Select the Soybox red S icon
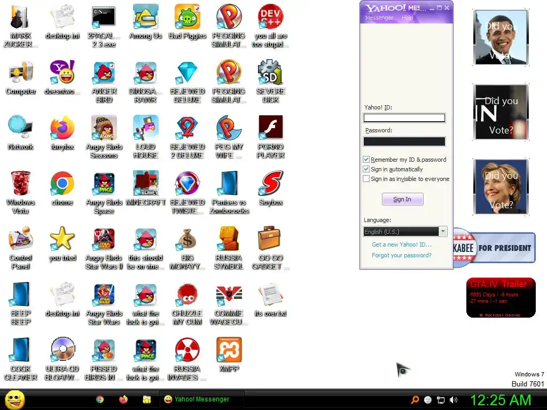The image size is (547, 410). (x=271, y=188)
